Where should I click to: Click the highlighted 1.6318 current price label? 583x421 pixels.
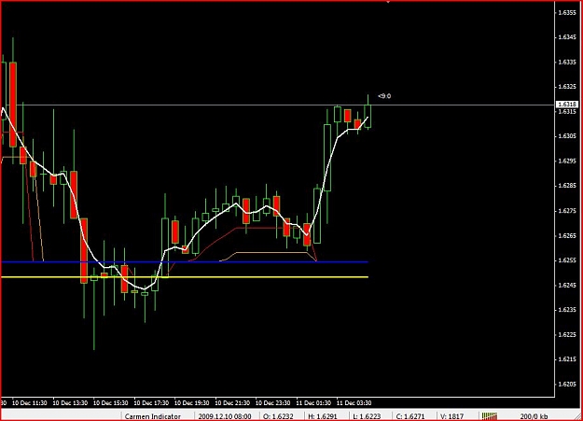point(567,105)
